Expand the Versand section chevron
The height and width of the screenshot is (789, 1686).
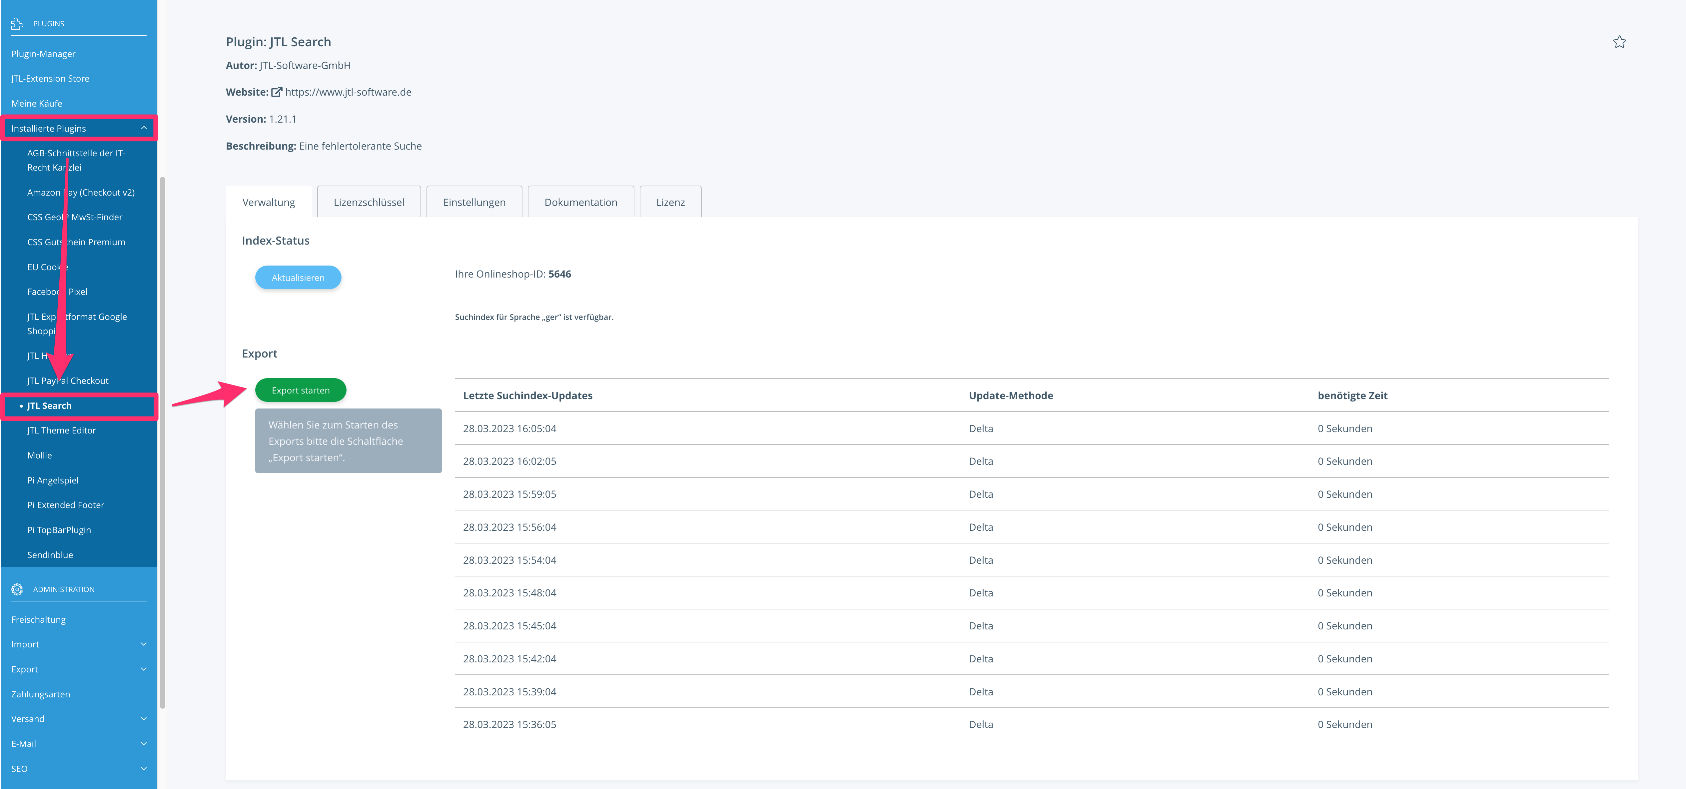pyautogui.click(x=143, y=719)
